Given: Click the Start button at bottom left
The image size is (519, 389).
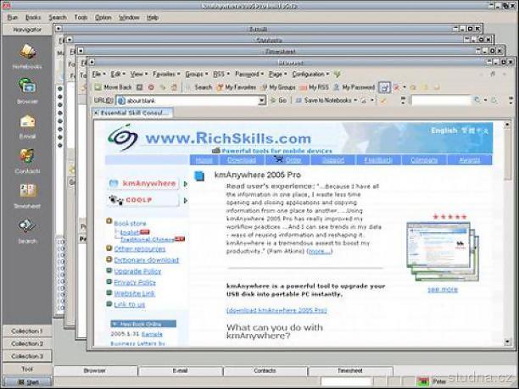Looking at the screenshot, I should 28,382.
